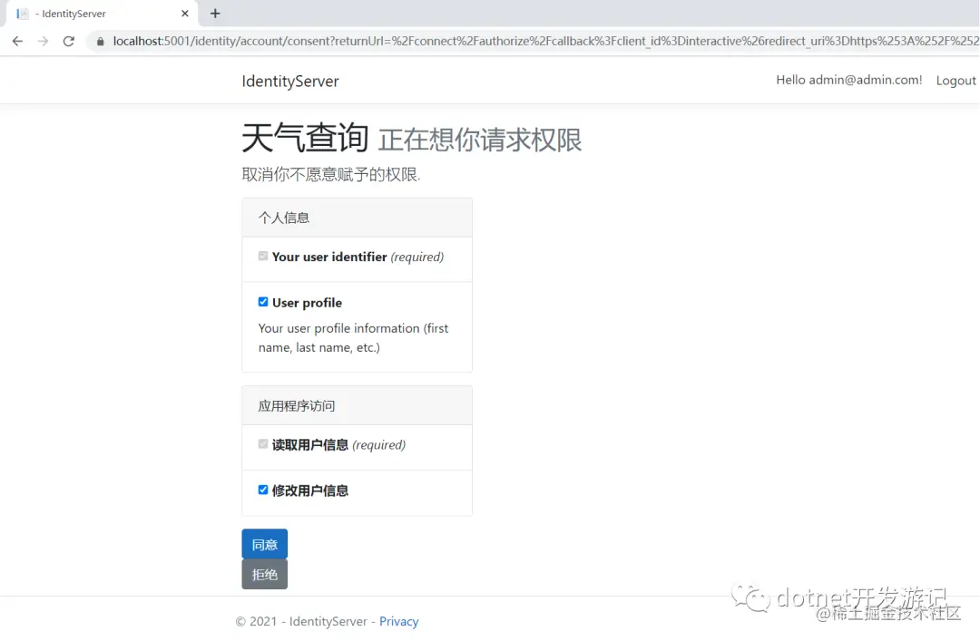
Task: Click the address bar URL
Action: pos(545,41)
